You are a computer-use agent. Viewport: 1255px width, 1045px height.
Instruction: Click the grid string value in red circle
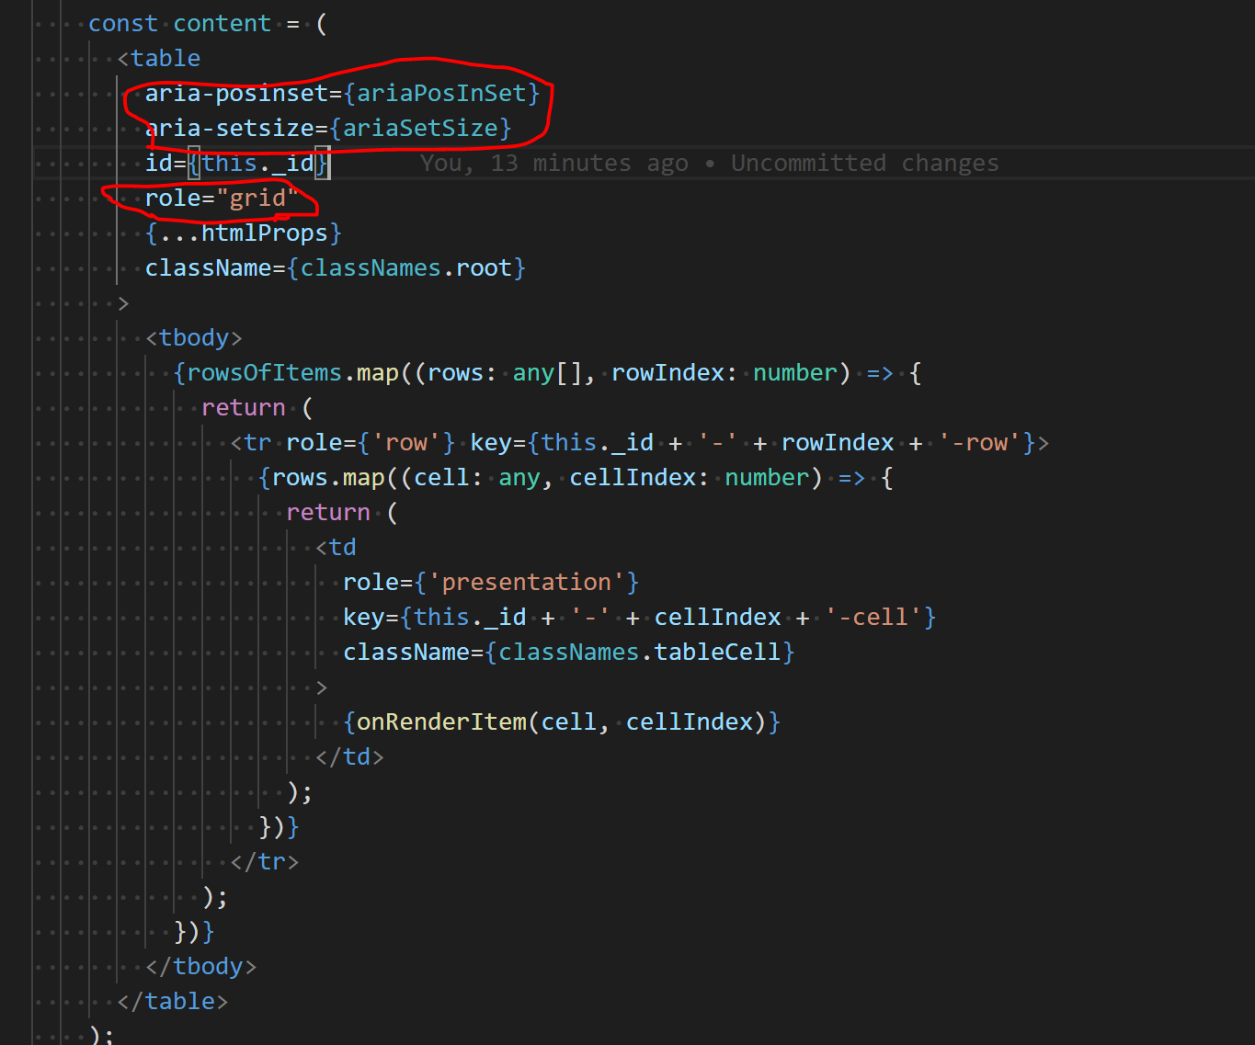[x=257, y=198]
